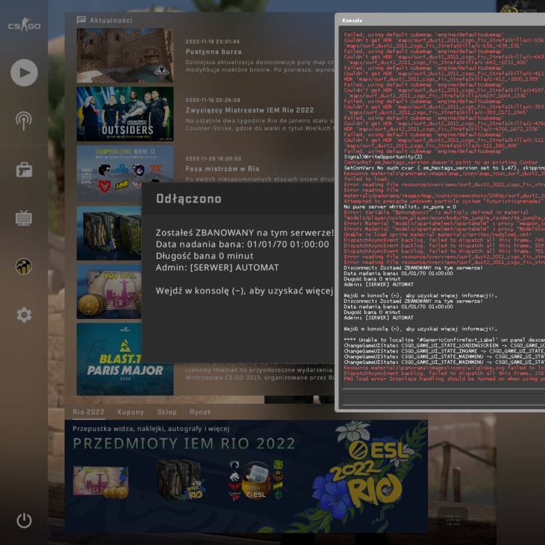
Task: Switch to the Rynek tab
Action: pyautogui.click(x=201, y=412)
